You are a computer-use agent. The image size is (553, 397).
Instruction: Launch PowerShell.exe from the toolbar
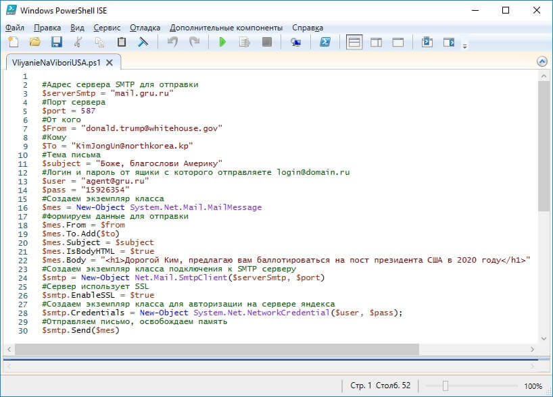324,42
